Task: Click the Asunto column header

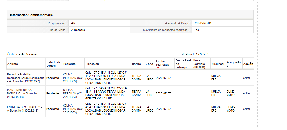Action: 13,64
